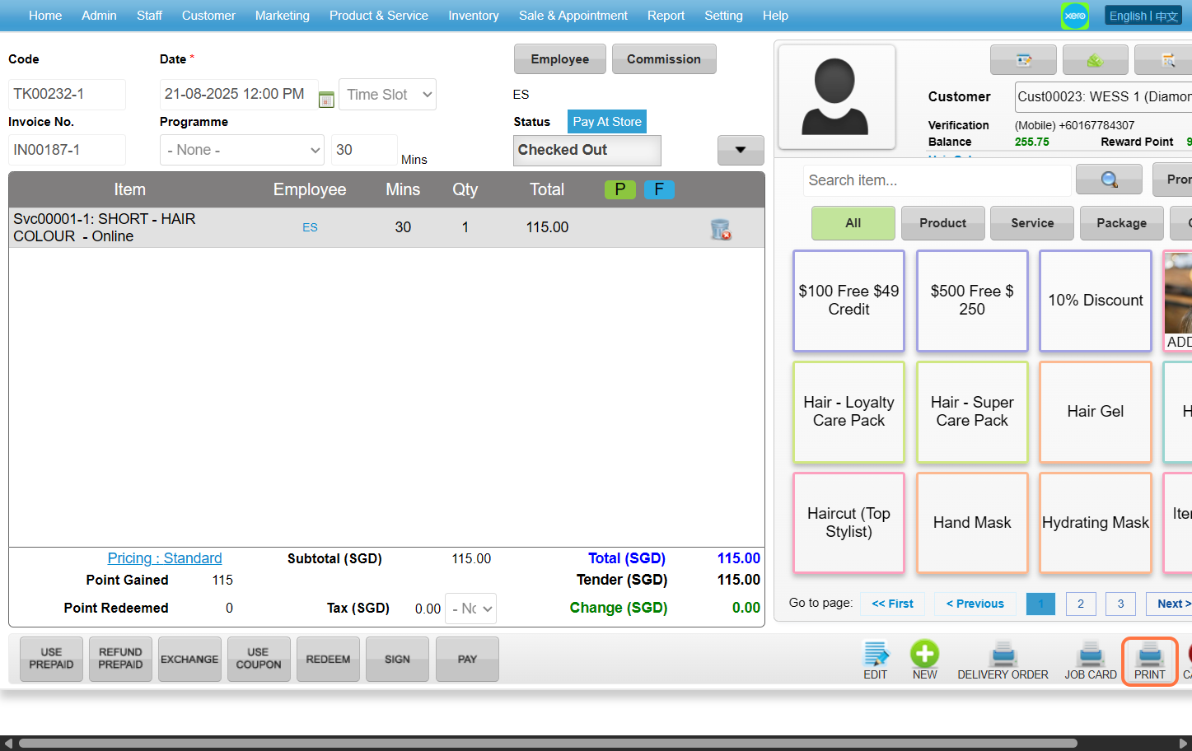Click the green money icon button
The width and height of the screenshot is (1192, 751).
point(1095,60)
